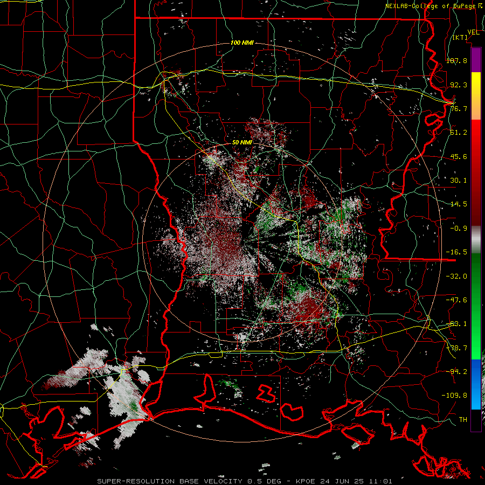Click the [KT] units label
Screen dimensions: 485x485
(x=460, y=37)
